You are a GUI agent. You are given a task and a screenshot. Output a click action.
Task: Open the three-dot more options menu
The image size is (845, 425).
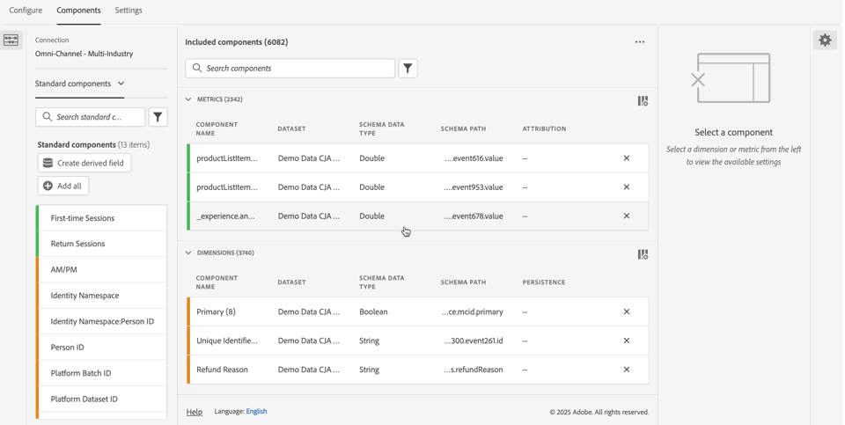click(x=640, y=42)
